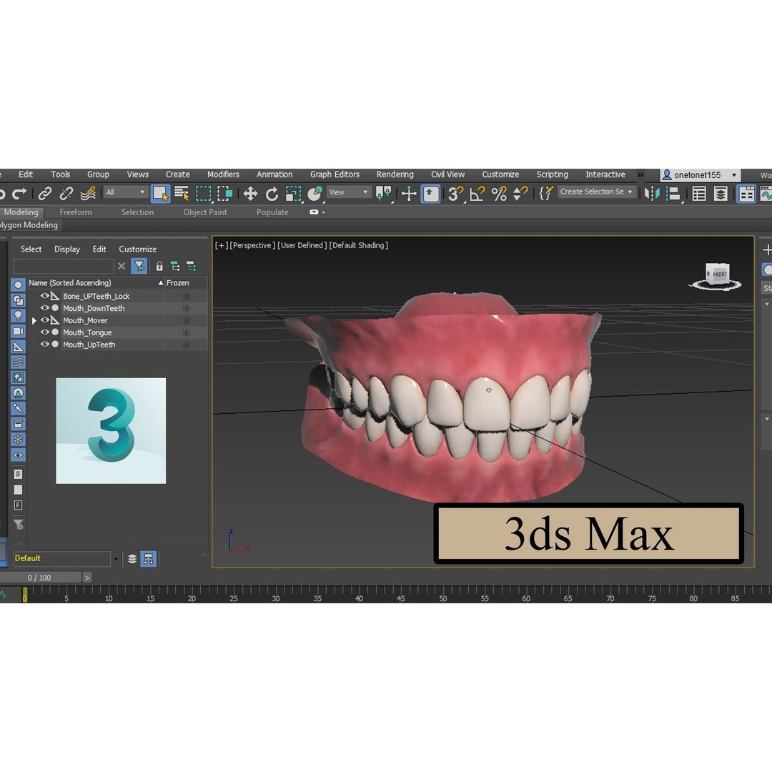Toggle the Scene Explorer icon
The image size is (772, 772).
pos(699,194)
